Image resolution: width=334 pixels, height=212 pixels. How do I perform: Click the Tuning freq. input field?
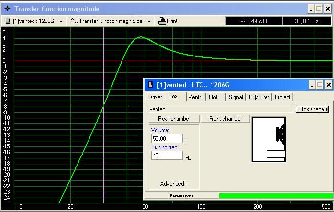(x=166, y=156)
